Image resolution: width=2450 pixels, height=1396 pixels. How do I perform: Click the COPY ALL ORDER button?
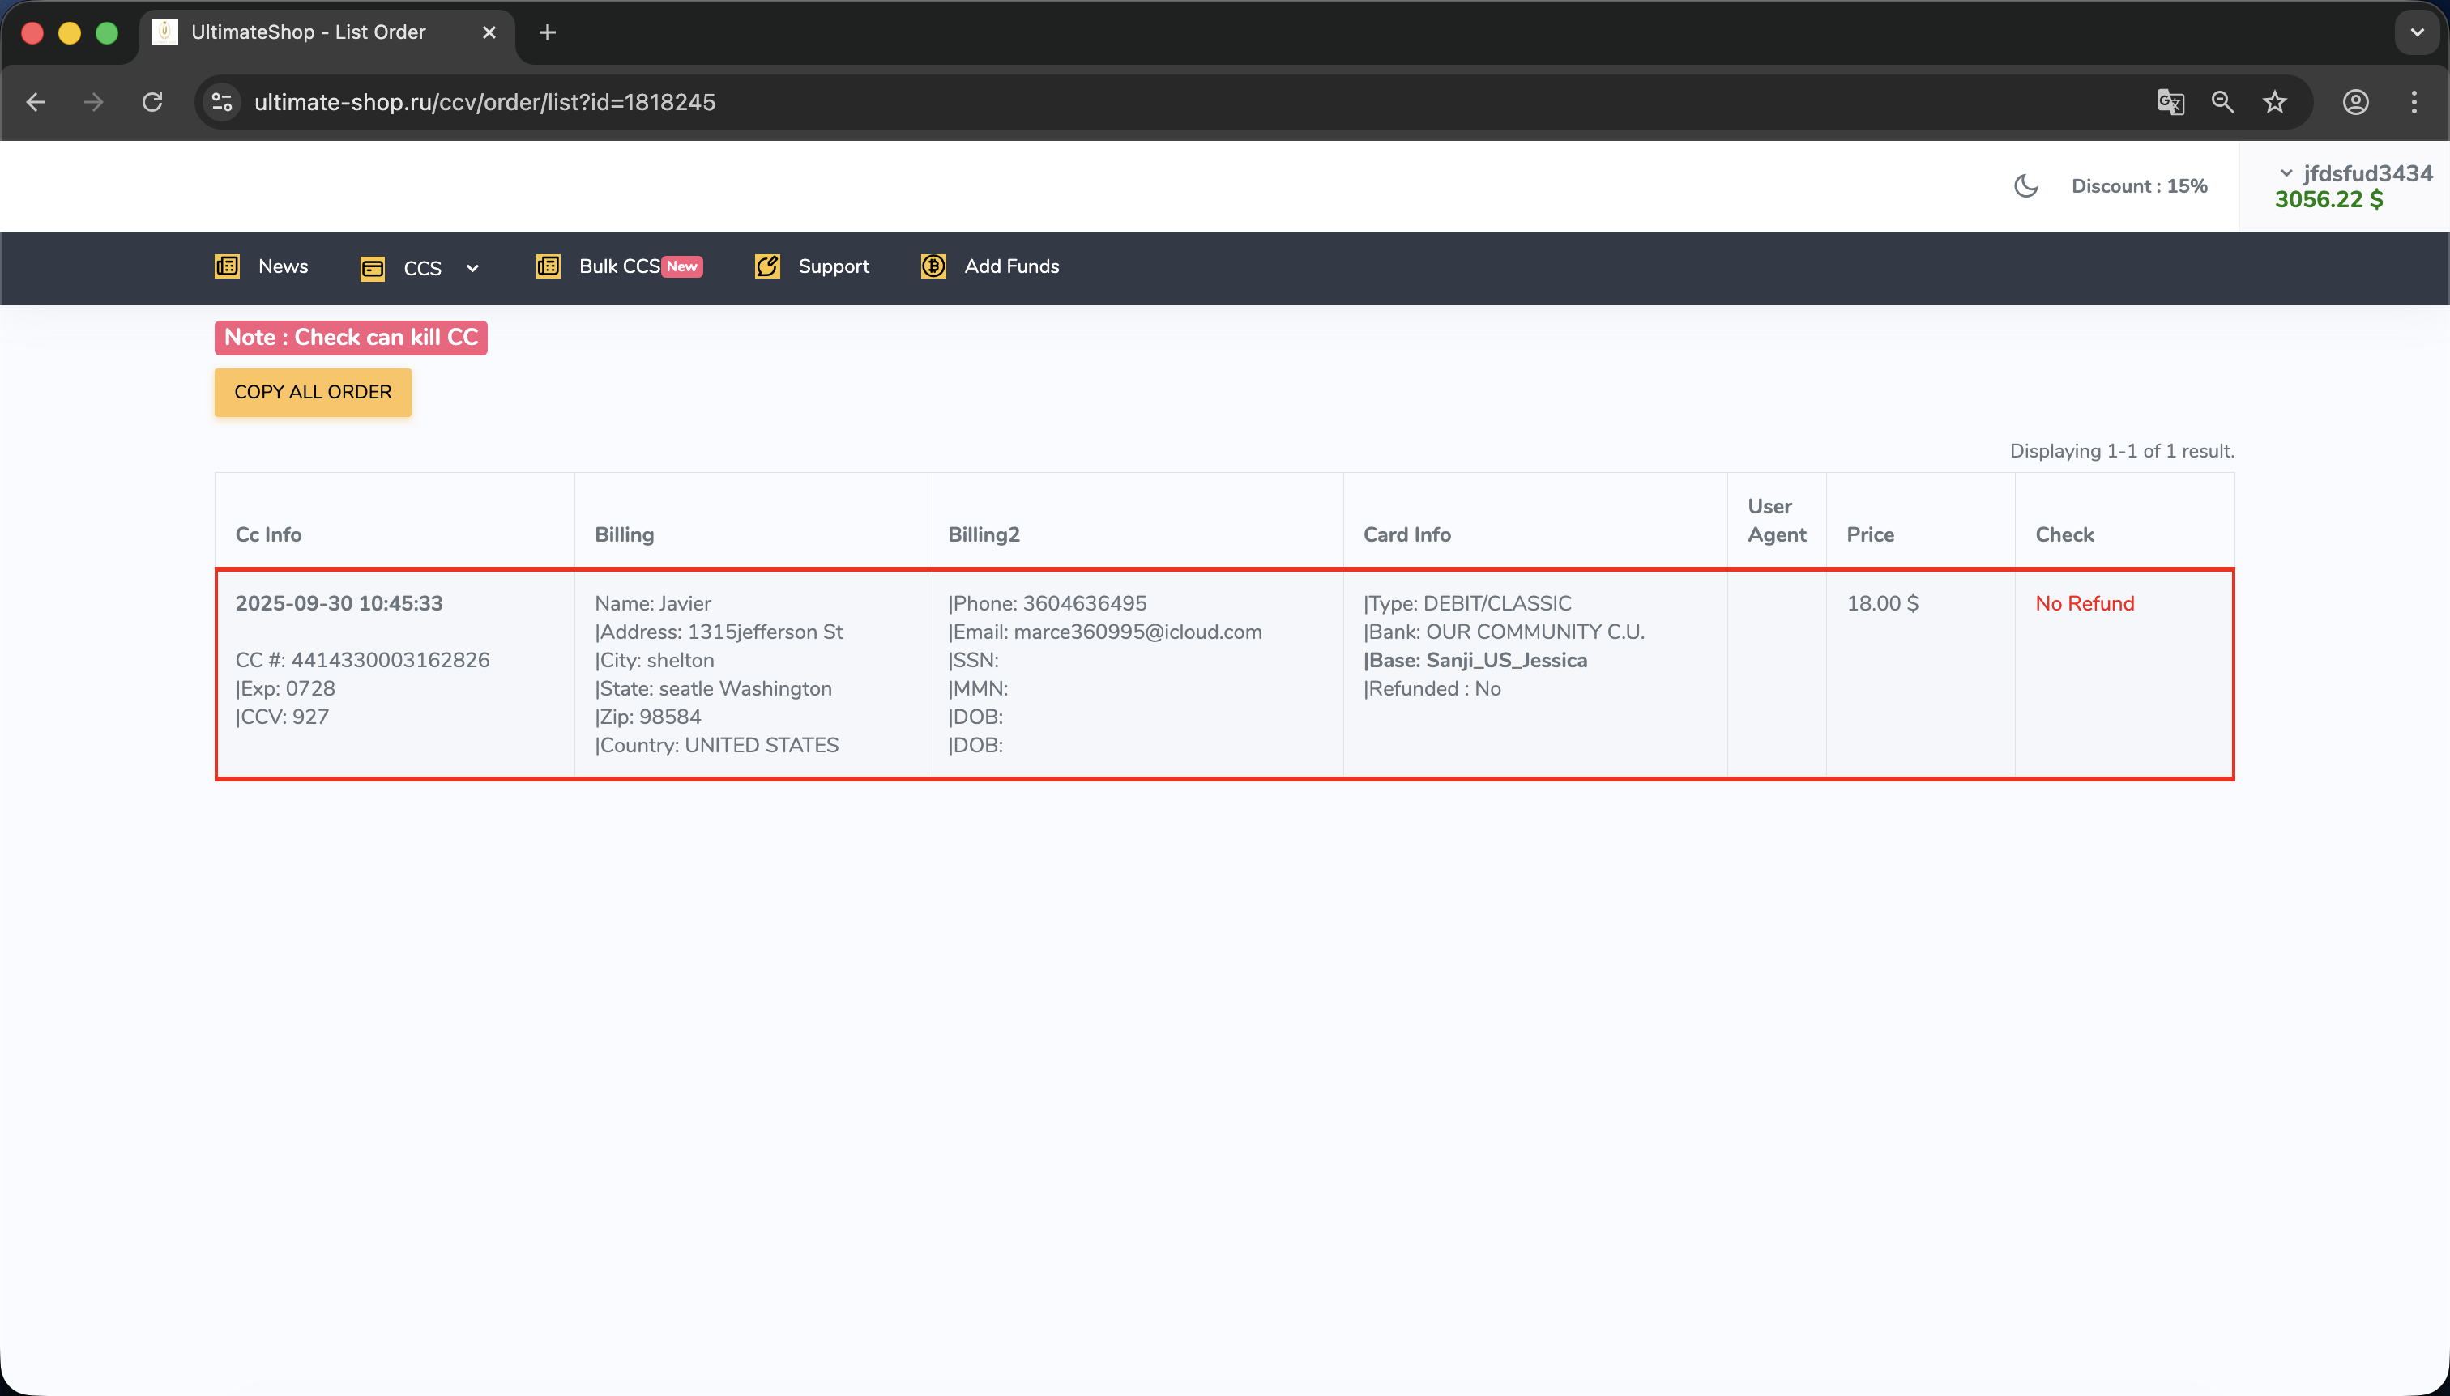[313, 392]
